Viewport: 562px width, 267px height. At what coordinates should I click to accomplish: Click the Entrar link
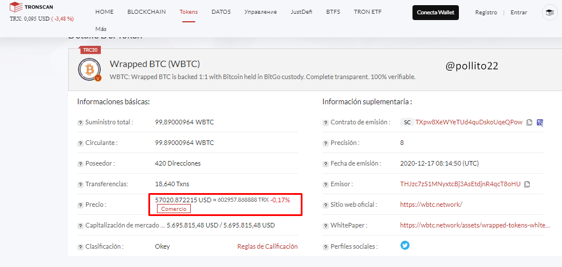(x=518, y=12)
